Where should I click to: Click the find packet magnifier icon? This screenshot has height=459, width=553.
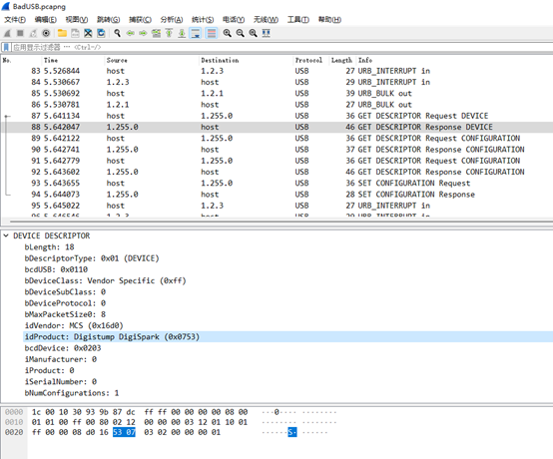click(x=118, y=33)
